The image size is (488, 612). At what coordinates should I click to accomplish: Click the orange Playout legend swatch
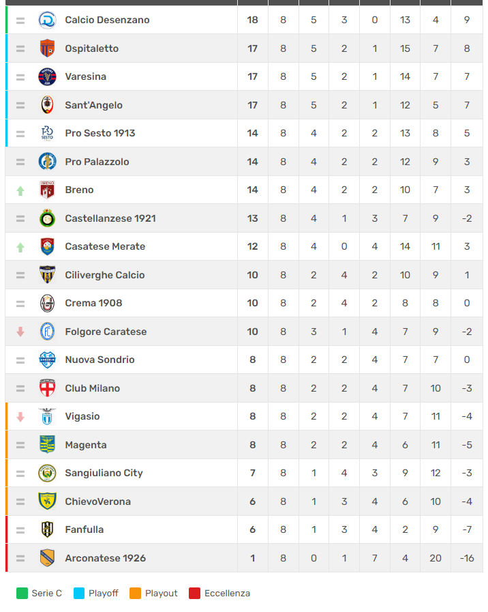pos(136,594)
